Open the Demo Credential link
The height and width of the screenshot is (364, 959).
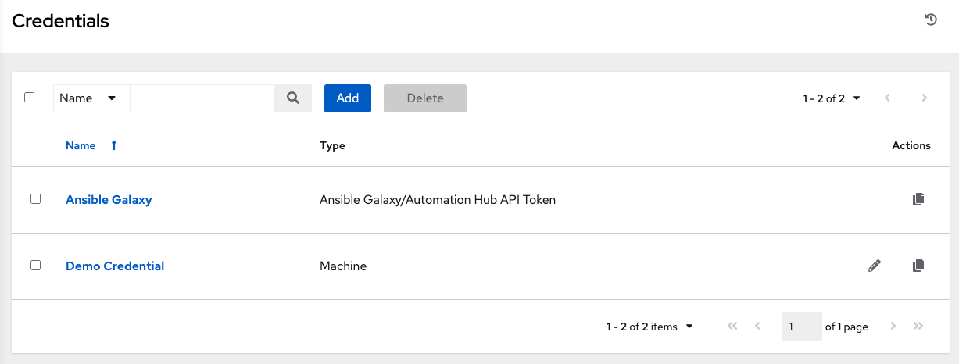[x=115, y=266]
